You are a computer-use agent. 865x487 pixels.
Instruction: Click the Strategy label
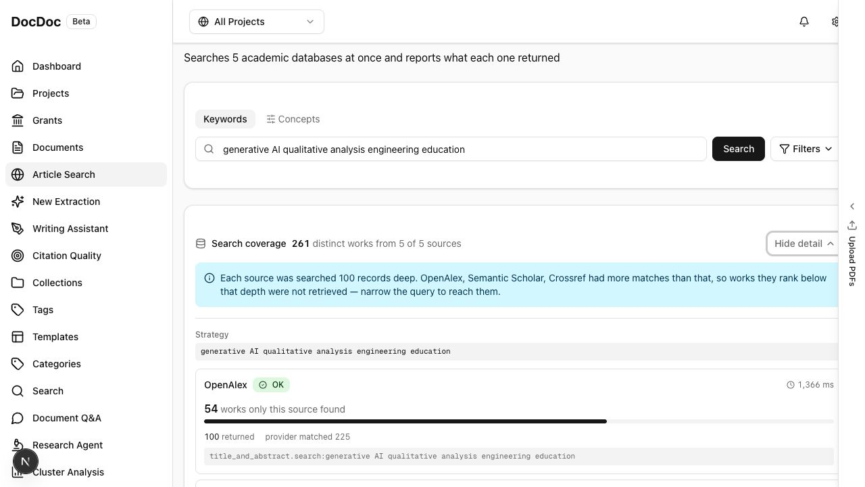click(212, 335)
